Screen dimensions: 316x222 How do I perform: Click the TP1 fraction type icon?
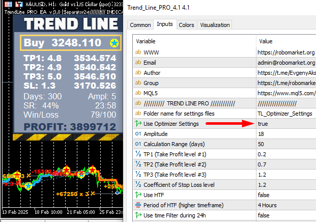tap(138, 154)
